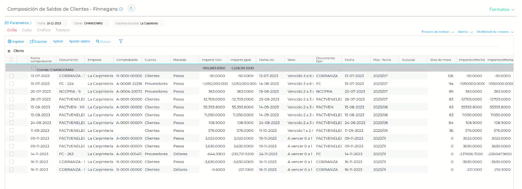Click the Ajustar saldos button
This screenshot has width=522, height=189.
80,41
